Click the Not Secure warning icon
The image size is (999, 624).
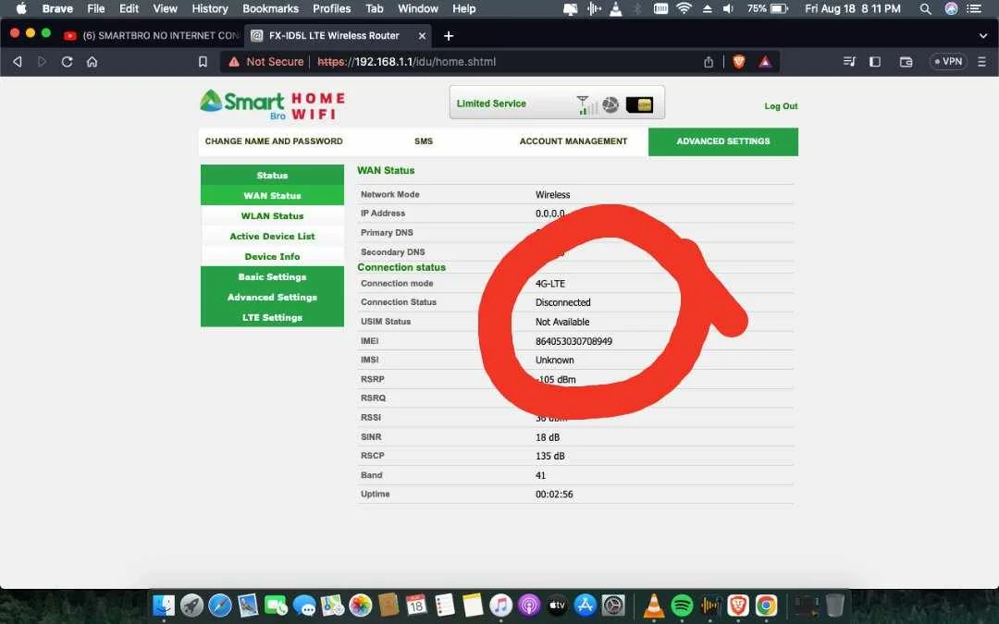(234, 62)
